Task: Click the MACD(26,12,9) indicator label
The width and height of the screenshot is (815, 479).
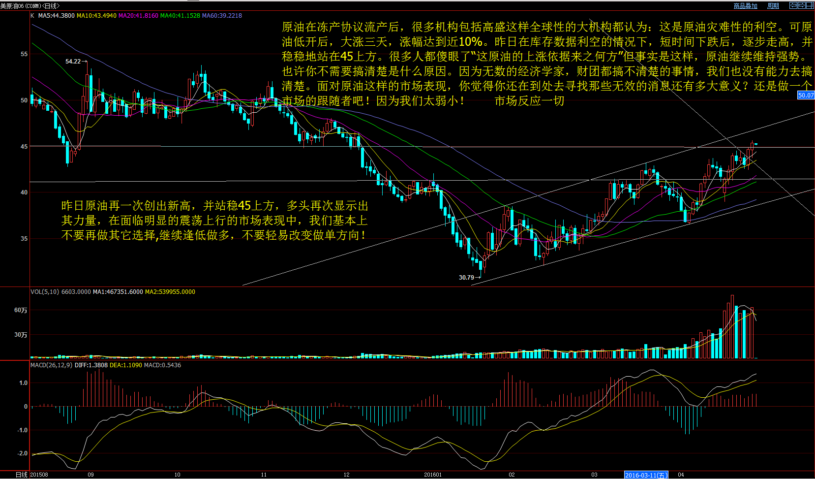Action: point(51,365)
